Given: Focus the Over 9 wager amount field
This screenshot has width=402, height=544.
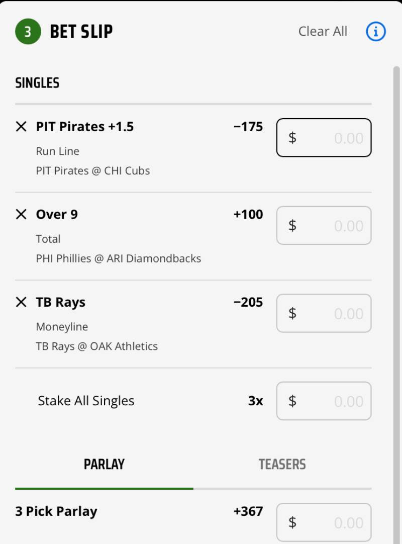Looking at the screenshot, I should tap(324, 226).
